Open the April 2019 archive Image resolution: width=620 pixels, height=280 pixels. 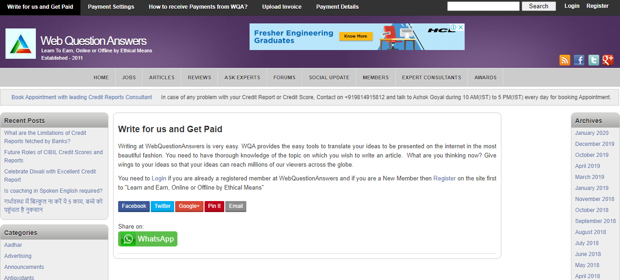click(587, 166)
